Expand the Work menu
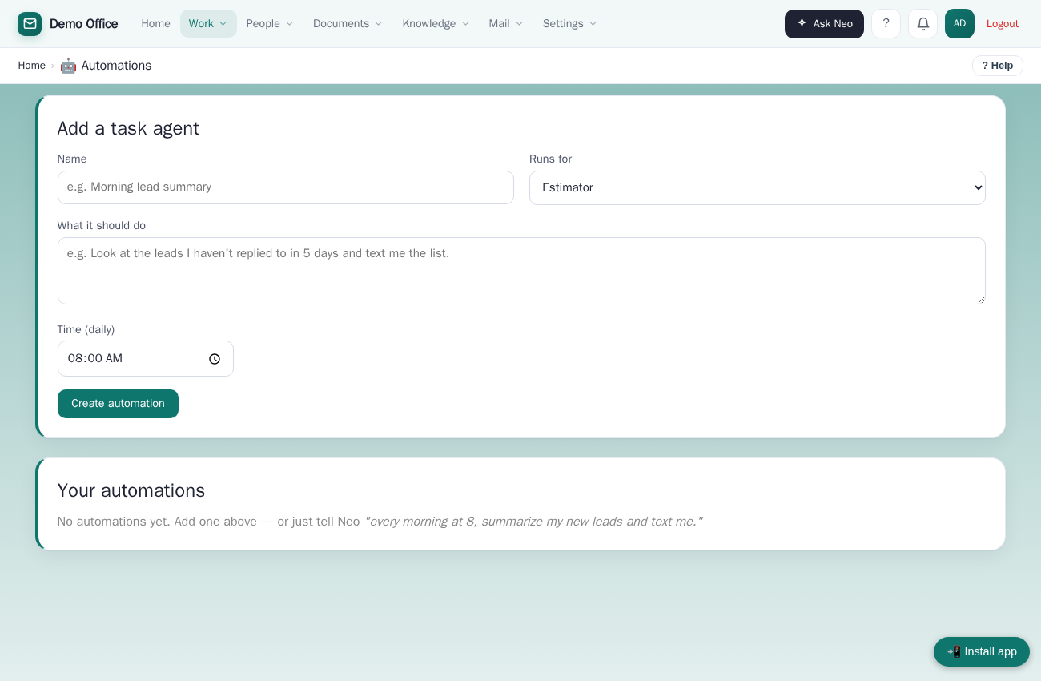The height and width of the screenshot is (681, 1041). (x=208, y=24)
